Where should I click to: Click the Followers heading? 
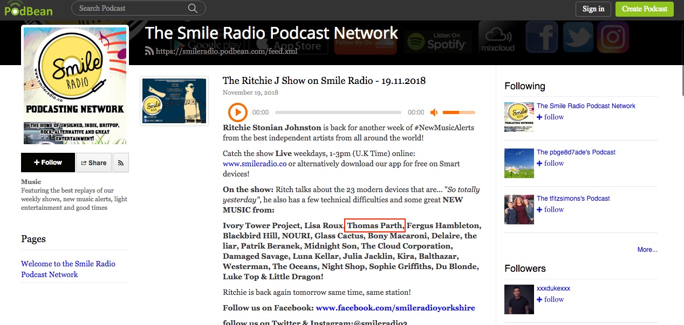pos(525,269)
